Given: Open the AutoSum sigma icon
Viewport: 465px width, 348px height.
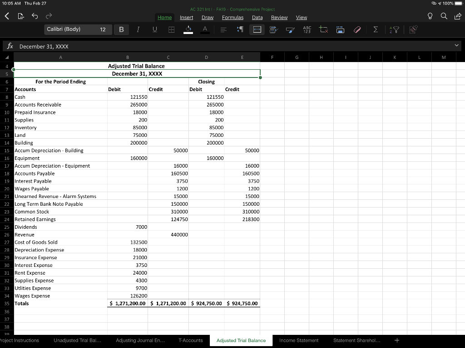Looking at the screenshot, I should pos(376,29).
